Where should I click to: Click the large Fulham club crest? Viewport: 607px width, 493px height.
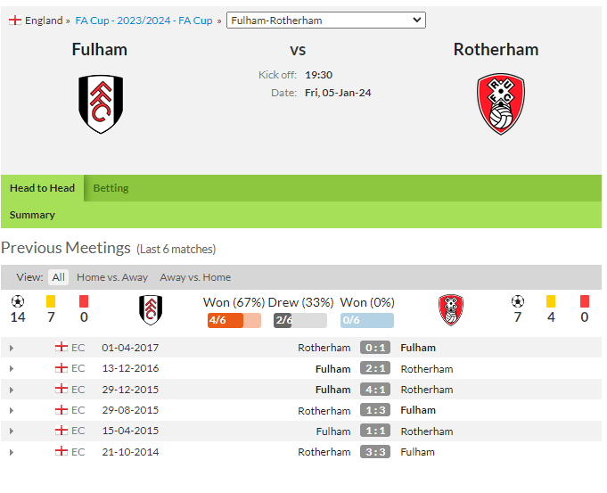(101, 104)
